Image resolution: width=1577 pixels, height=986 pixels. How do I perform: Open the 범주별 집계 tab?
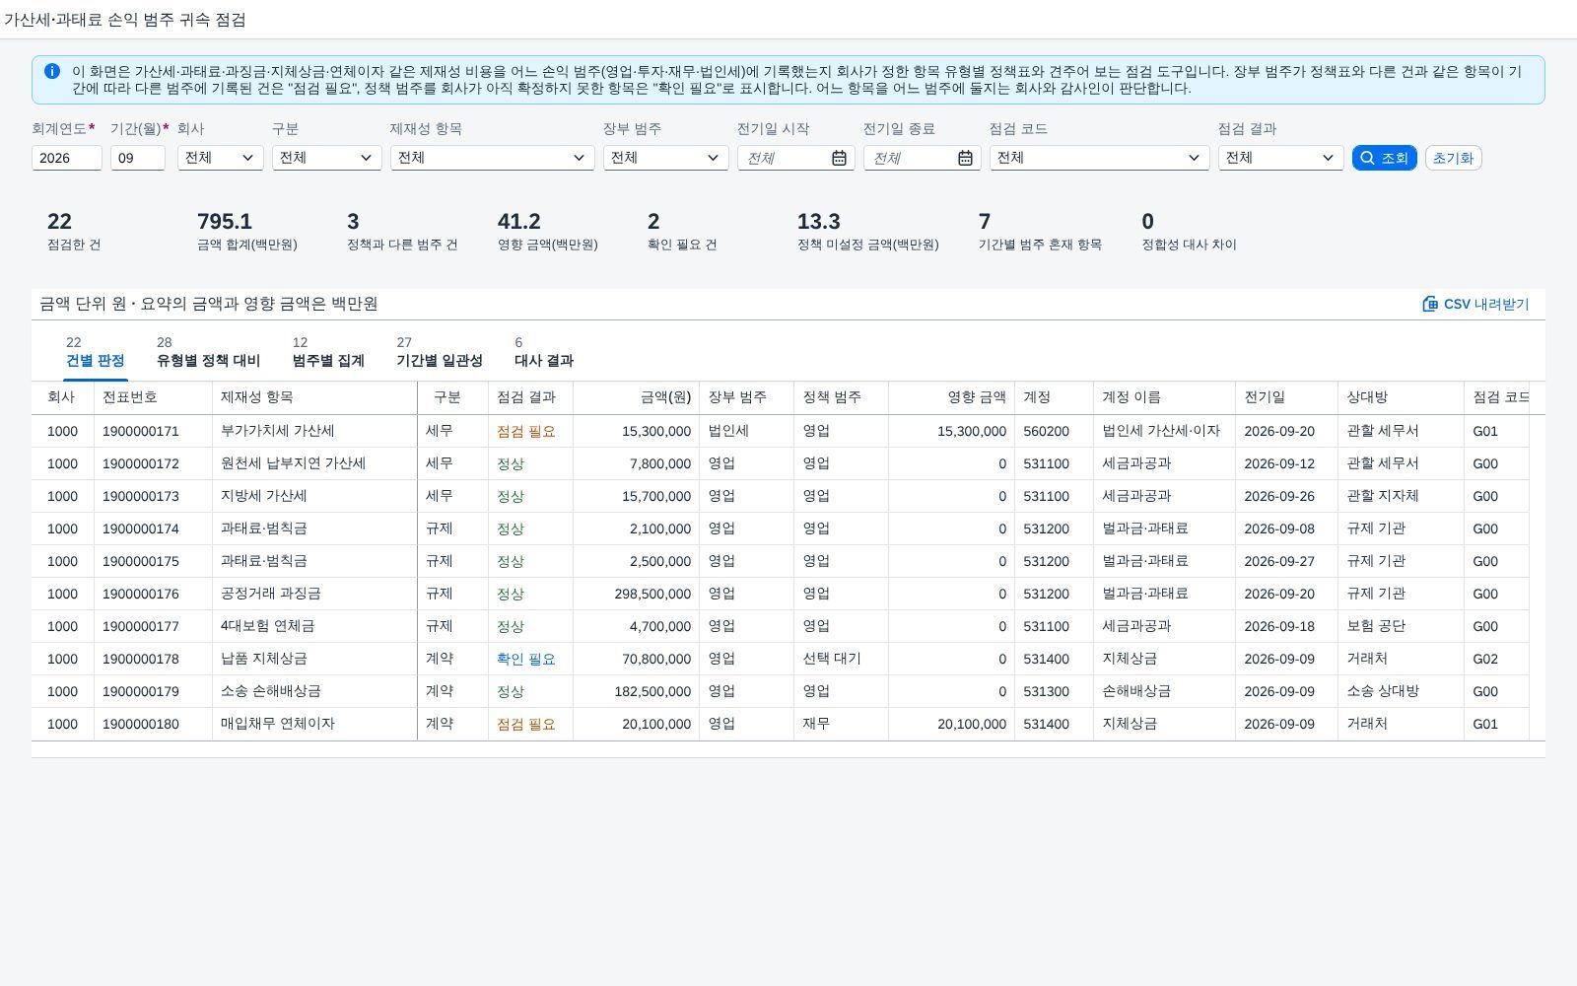[328, 352]
